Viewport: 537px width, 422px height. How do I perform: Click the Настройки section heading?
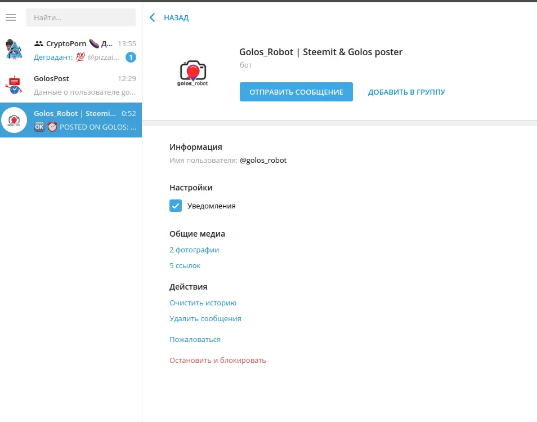click(x=191, y=188)
